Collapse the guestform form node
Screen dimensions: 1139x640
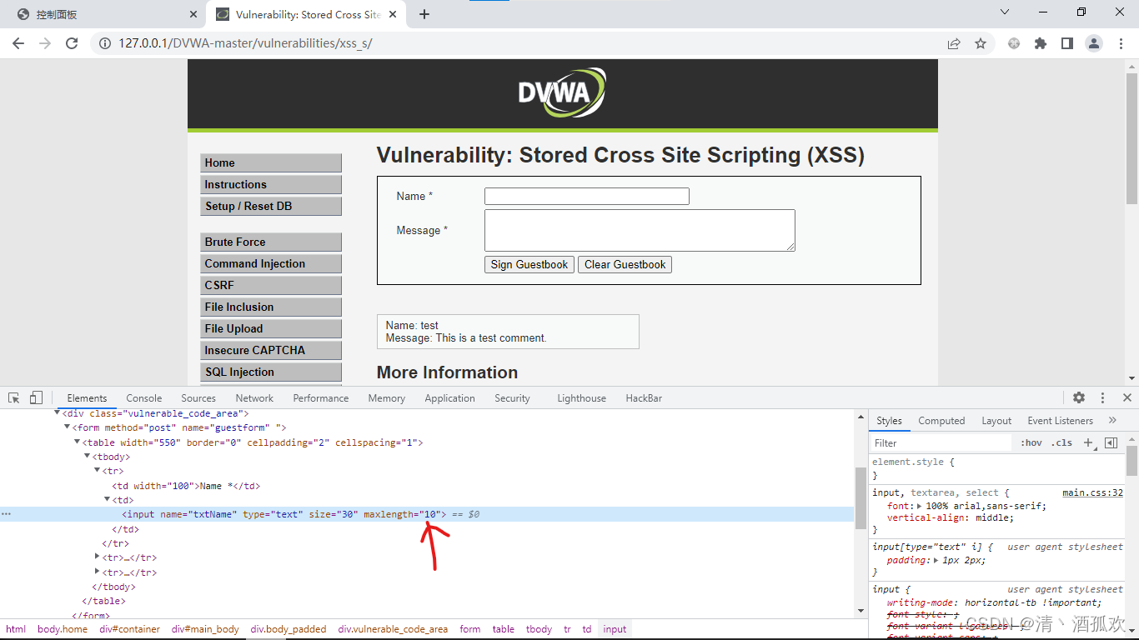68,427
